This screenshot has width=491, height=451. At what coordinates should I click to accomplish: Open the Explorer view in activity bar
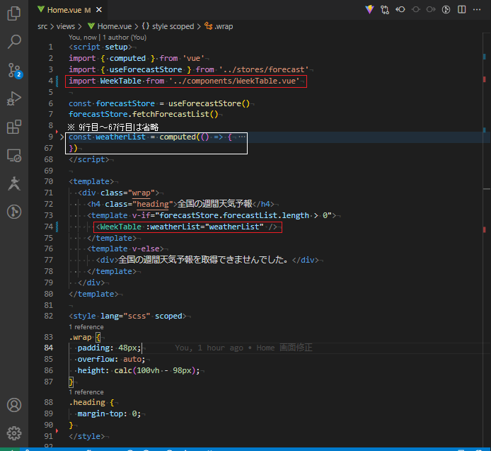pyautogui.click(x=14, y=13)
